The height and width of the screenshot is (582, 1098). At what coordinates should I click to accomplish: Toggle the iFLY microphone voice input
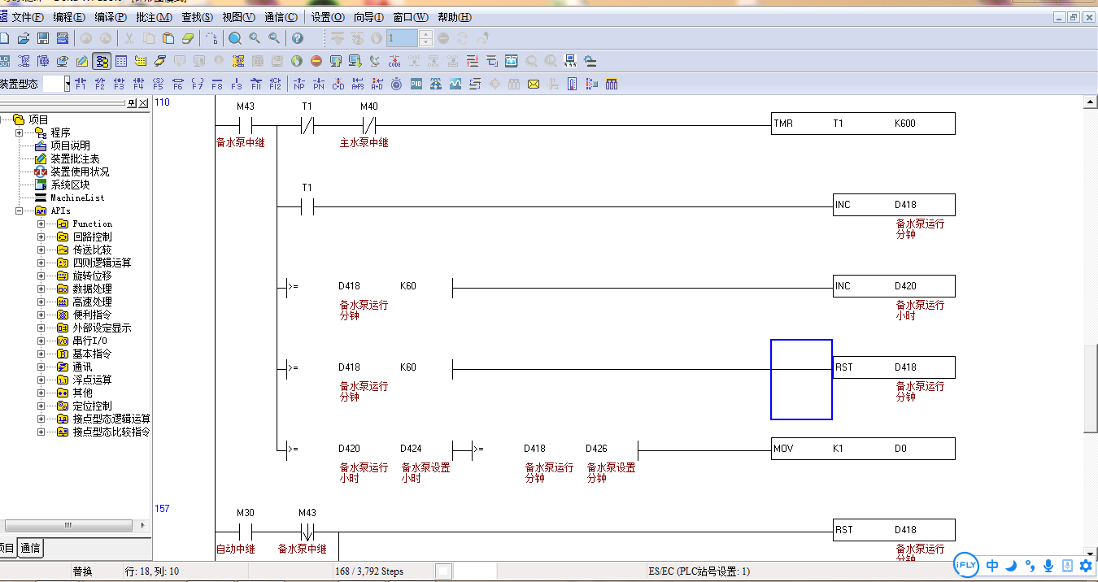(1048, 566)
